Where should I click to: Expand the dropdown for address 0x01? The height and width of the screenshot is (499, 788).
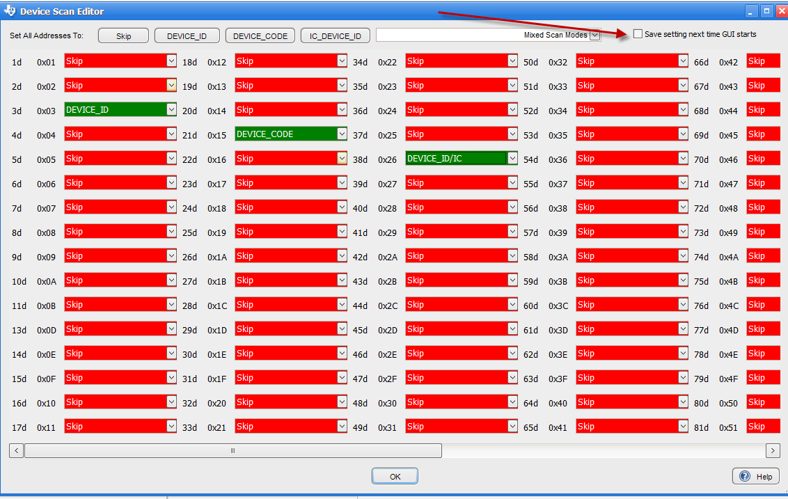[171, 61]
